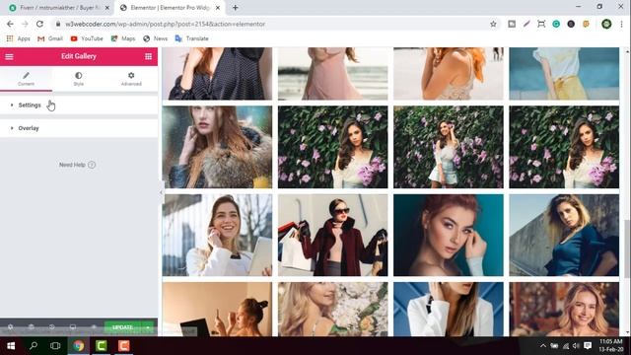This screenshot has width=631, height=355.
Task: Click the orange extension icon
Action: coord(586,24)
